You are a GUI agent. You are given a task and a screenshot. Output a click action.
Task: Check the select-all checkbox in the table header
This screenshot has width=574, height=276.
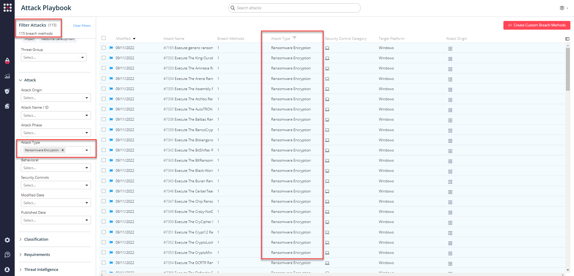coord(103,38)
